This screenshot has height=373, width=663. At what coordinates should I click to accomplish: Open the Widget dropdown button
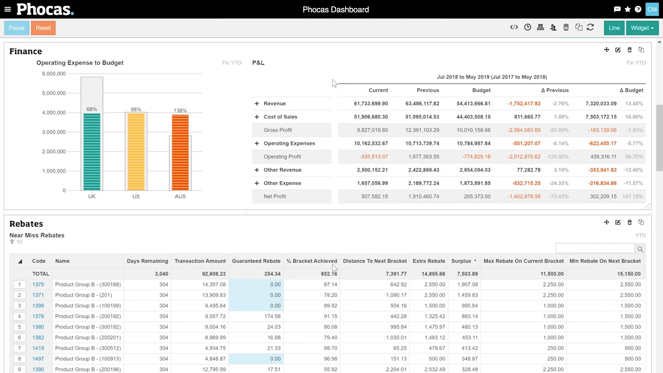[x=642, y=28]
